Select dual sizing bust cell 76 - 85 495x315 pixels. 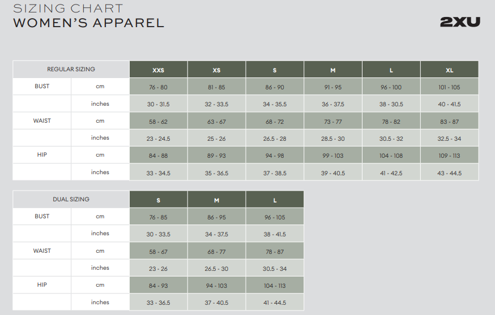point(158,217)
